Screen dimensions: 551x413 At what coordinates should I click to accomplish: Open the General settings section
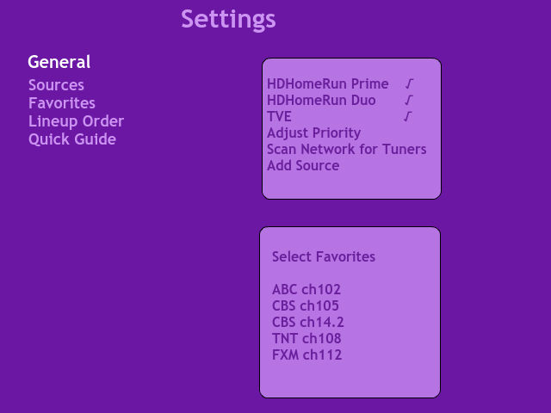pyautogui.click(x=59, y=62)
